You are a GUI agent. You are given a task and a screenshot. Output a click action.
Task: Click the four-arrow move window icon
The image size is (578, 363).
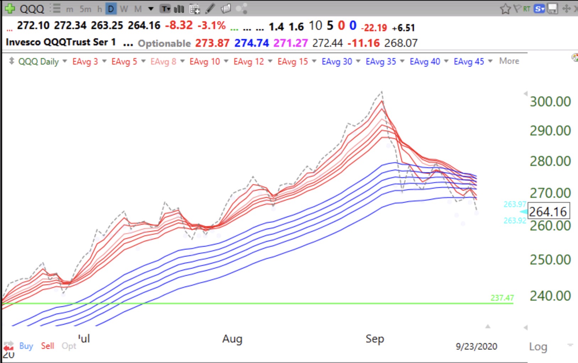pos(566,9)
